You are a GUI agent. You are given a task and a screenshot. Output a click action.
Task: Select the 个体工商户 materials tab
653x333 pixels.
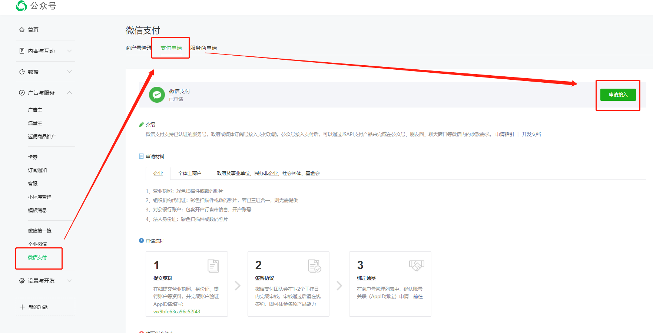(189, 173)
